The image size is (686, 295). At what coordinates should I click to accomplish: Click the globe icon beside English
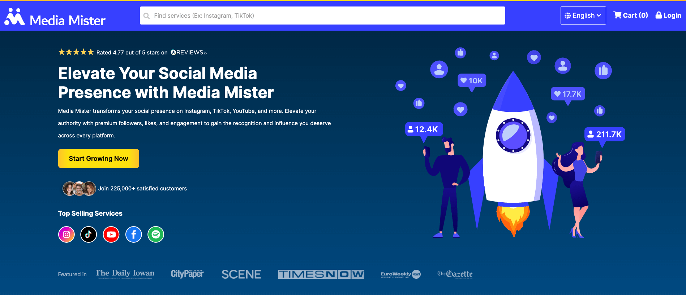coord(568,16)
